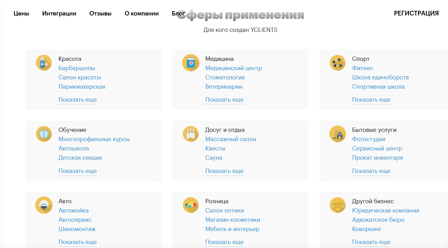The image size is (448, 248).
Task: Open the Отзывы navigation item
Action: (100, 14)
